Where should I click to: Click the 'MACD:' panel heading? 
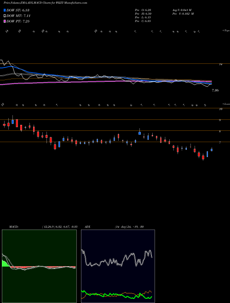pos(14,227)
